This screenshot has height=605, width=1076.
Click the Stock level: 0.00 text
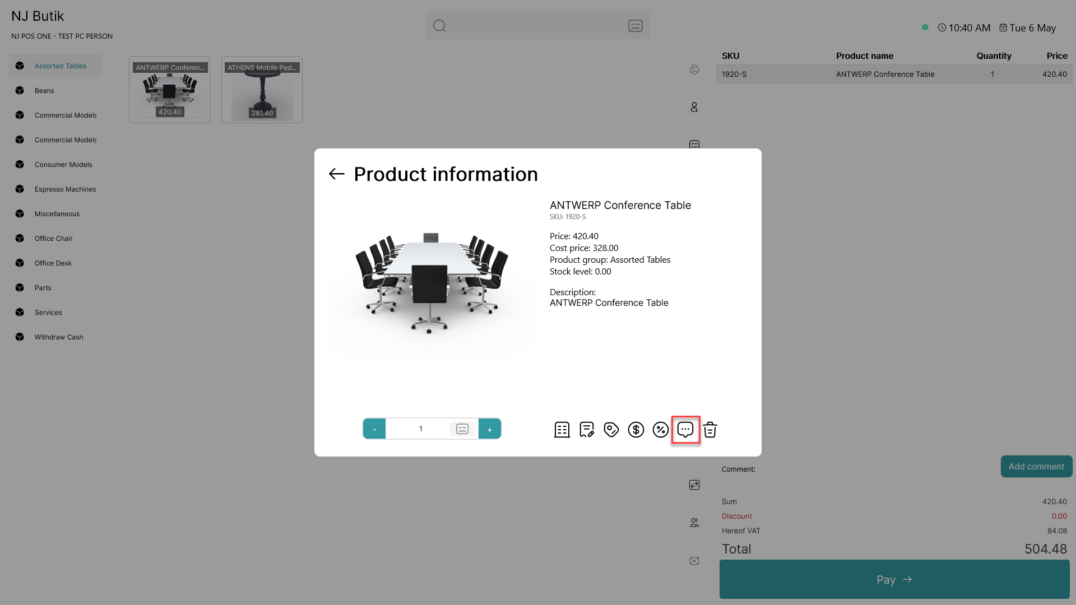click(581, 272)
